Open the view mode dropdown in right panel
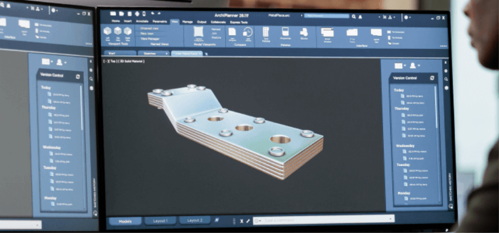Viewport: 499px width, 233px height. coord(400,66)
